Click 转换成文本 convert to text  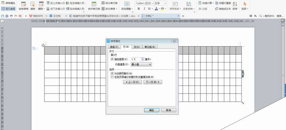pos(223,9)
